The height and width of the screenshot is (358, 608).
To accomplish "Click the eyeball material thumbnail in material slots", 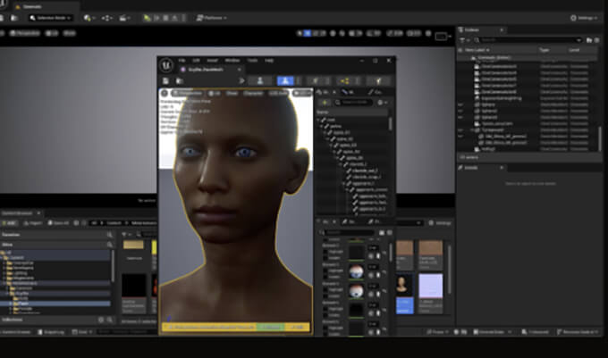I will click(358, 272).
